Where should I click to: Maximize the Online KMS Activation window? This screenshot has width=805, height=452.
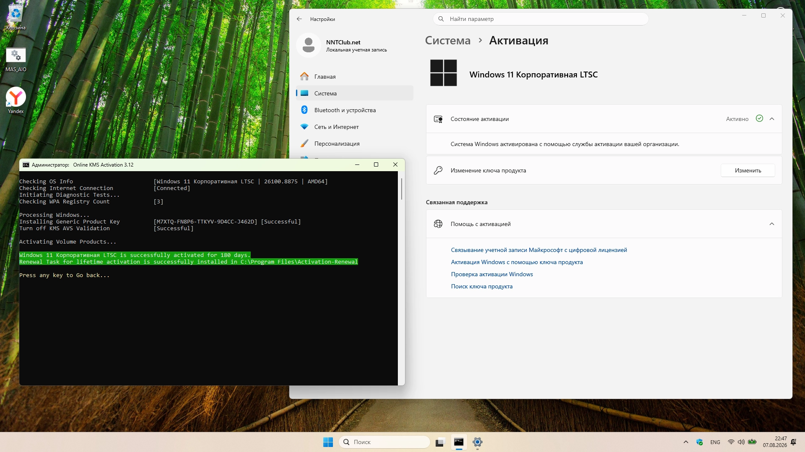(x=376, y=165)
